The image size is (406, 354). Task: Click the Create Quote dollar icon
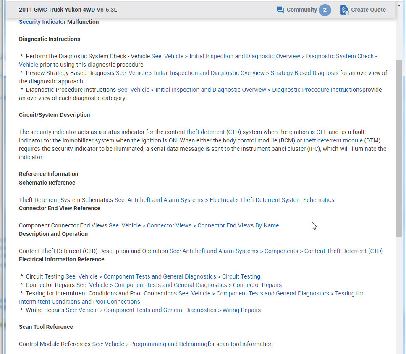click(344, 10)
